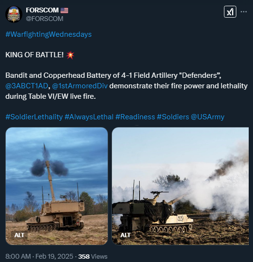Open the #SoldierLethality hashtag
Screen dimensions: 253x262
coord(34,117)
